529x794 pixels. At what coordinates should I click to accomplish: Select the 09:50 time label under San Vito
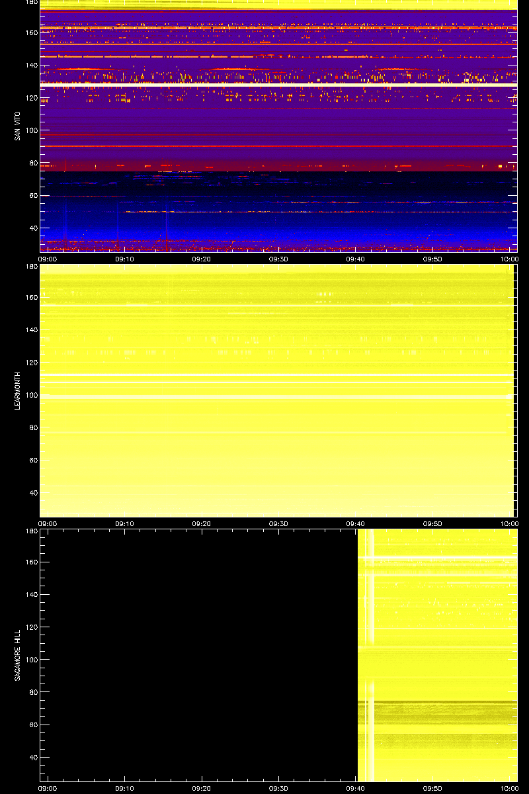click(x=432, y=259)
